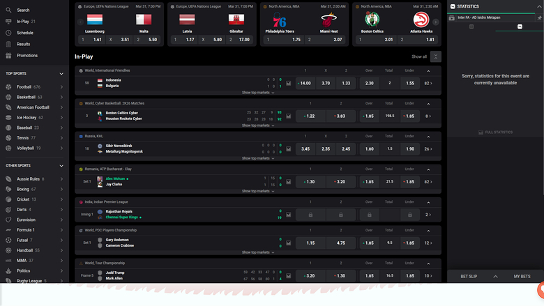
Task: Open Philadelphia 76ers team logo
Action: [280, 20]
